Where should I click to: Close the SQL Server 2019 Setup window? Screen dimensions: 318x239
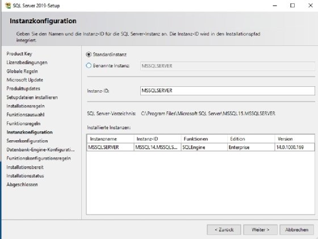(x=311, y=6)
